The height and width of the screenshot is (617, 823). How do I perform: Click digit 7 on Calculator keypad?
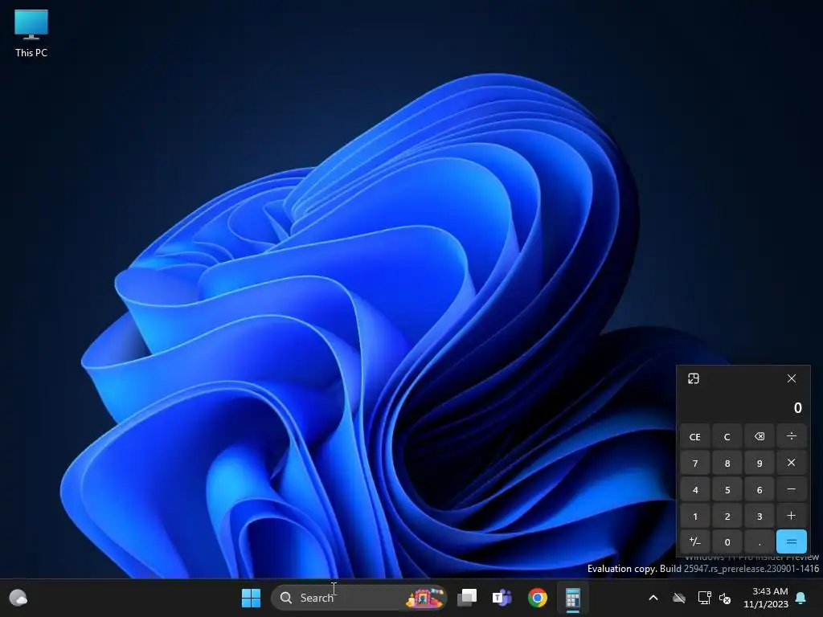coord(695,463)
